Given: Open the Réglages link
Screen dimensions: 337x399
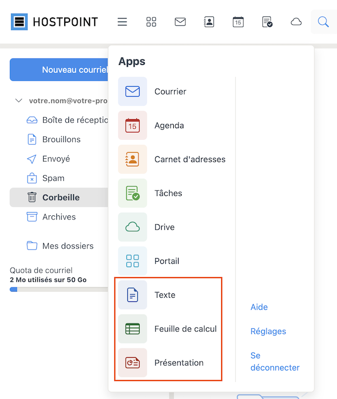Looking at the screenshot, I should [268, 331].
